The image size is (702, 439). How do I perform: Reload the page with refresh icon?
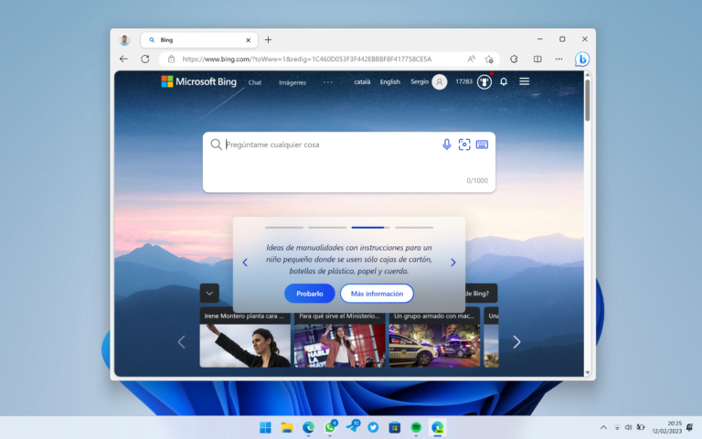[145, 59]
